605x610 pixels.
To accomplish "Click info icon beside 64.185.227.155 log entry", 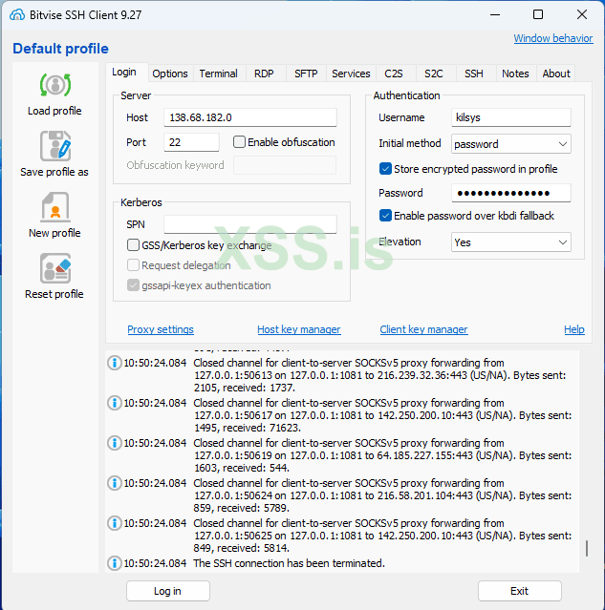I will [x=114, y=443].
